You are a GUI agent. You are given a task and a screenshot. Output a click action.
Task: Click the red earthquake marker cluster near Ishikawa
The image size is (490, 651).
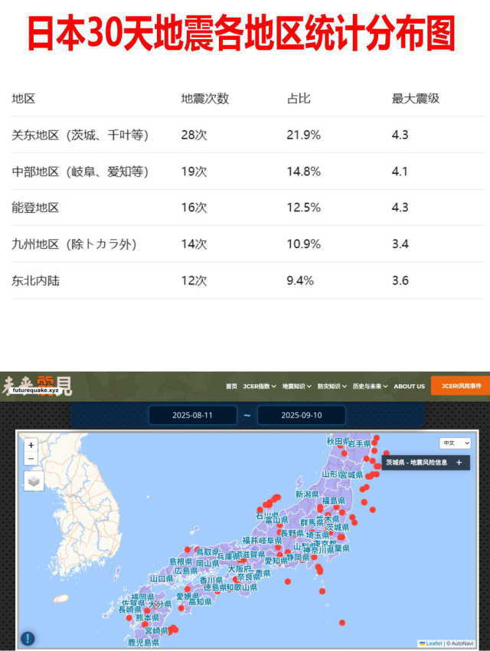(x=269, y=501)
